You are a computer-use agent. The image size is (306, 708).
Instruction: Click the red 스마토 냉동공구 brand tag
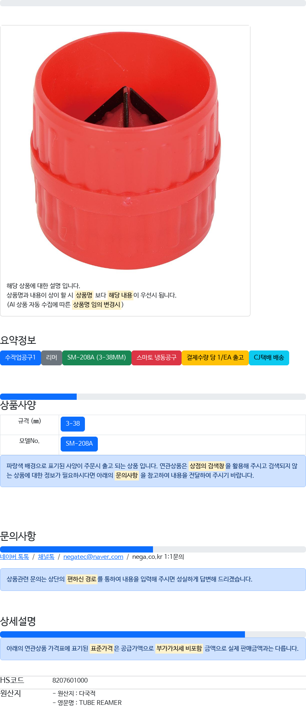pyautogui.click(x=157, y=358)
